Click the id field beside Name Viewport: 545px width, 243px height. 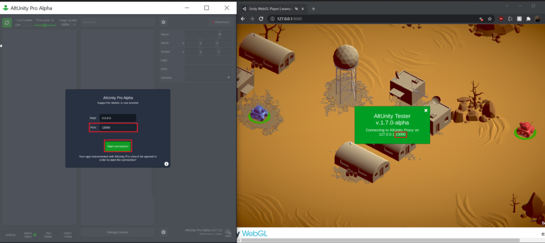227,34
